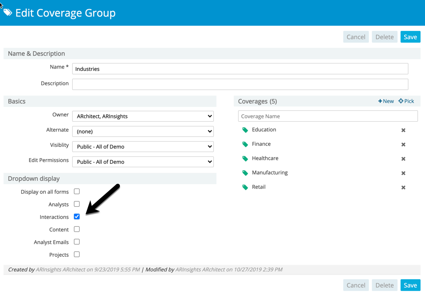The image size is (425, 298).
Task: Click the top Cancel button
Action: pos(356,37)
